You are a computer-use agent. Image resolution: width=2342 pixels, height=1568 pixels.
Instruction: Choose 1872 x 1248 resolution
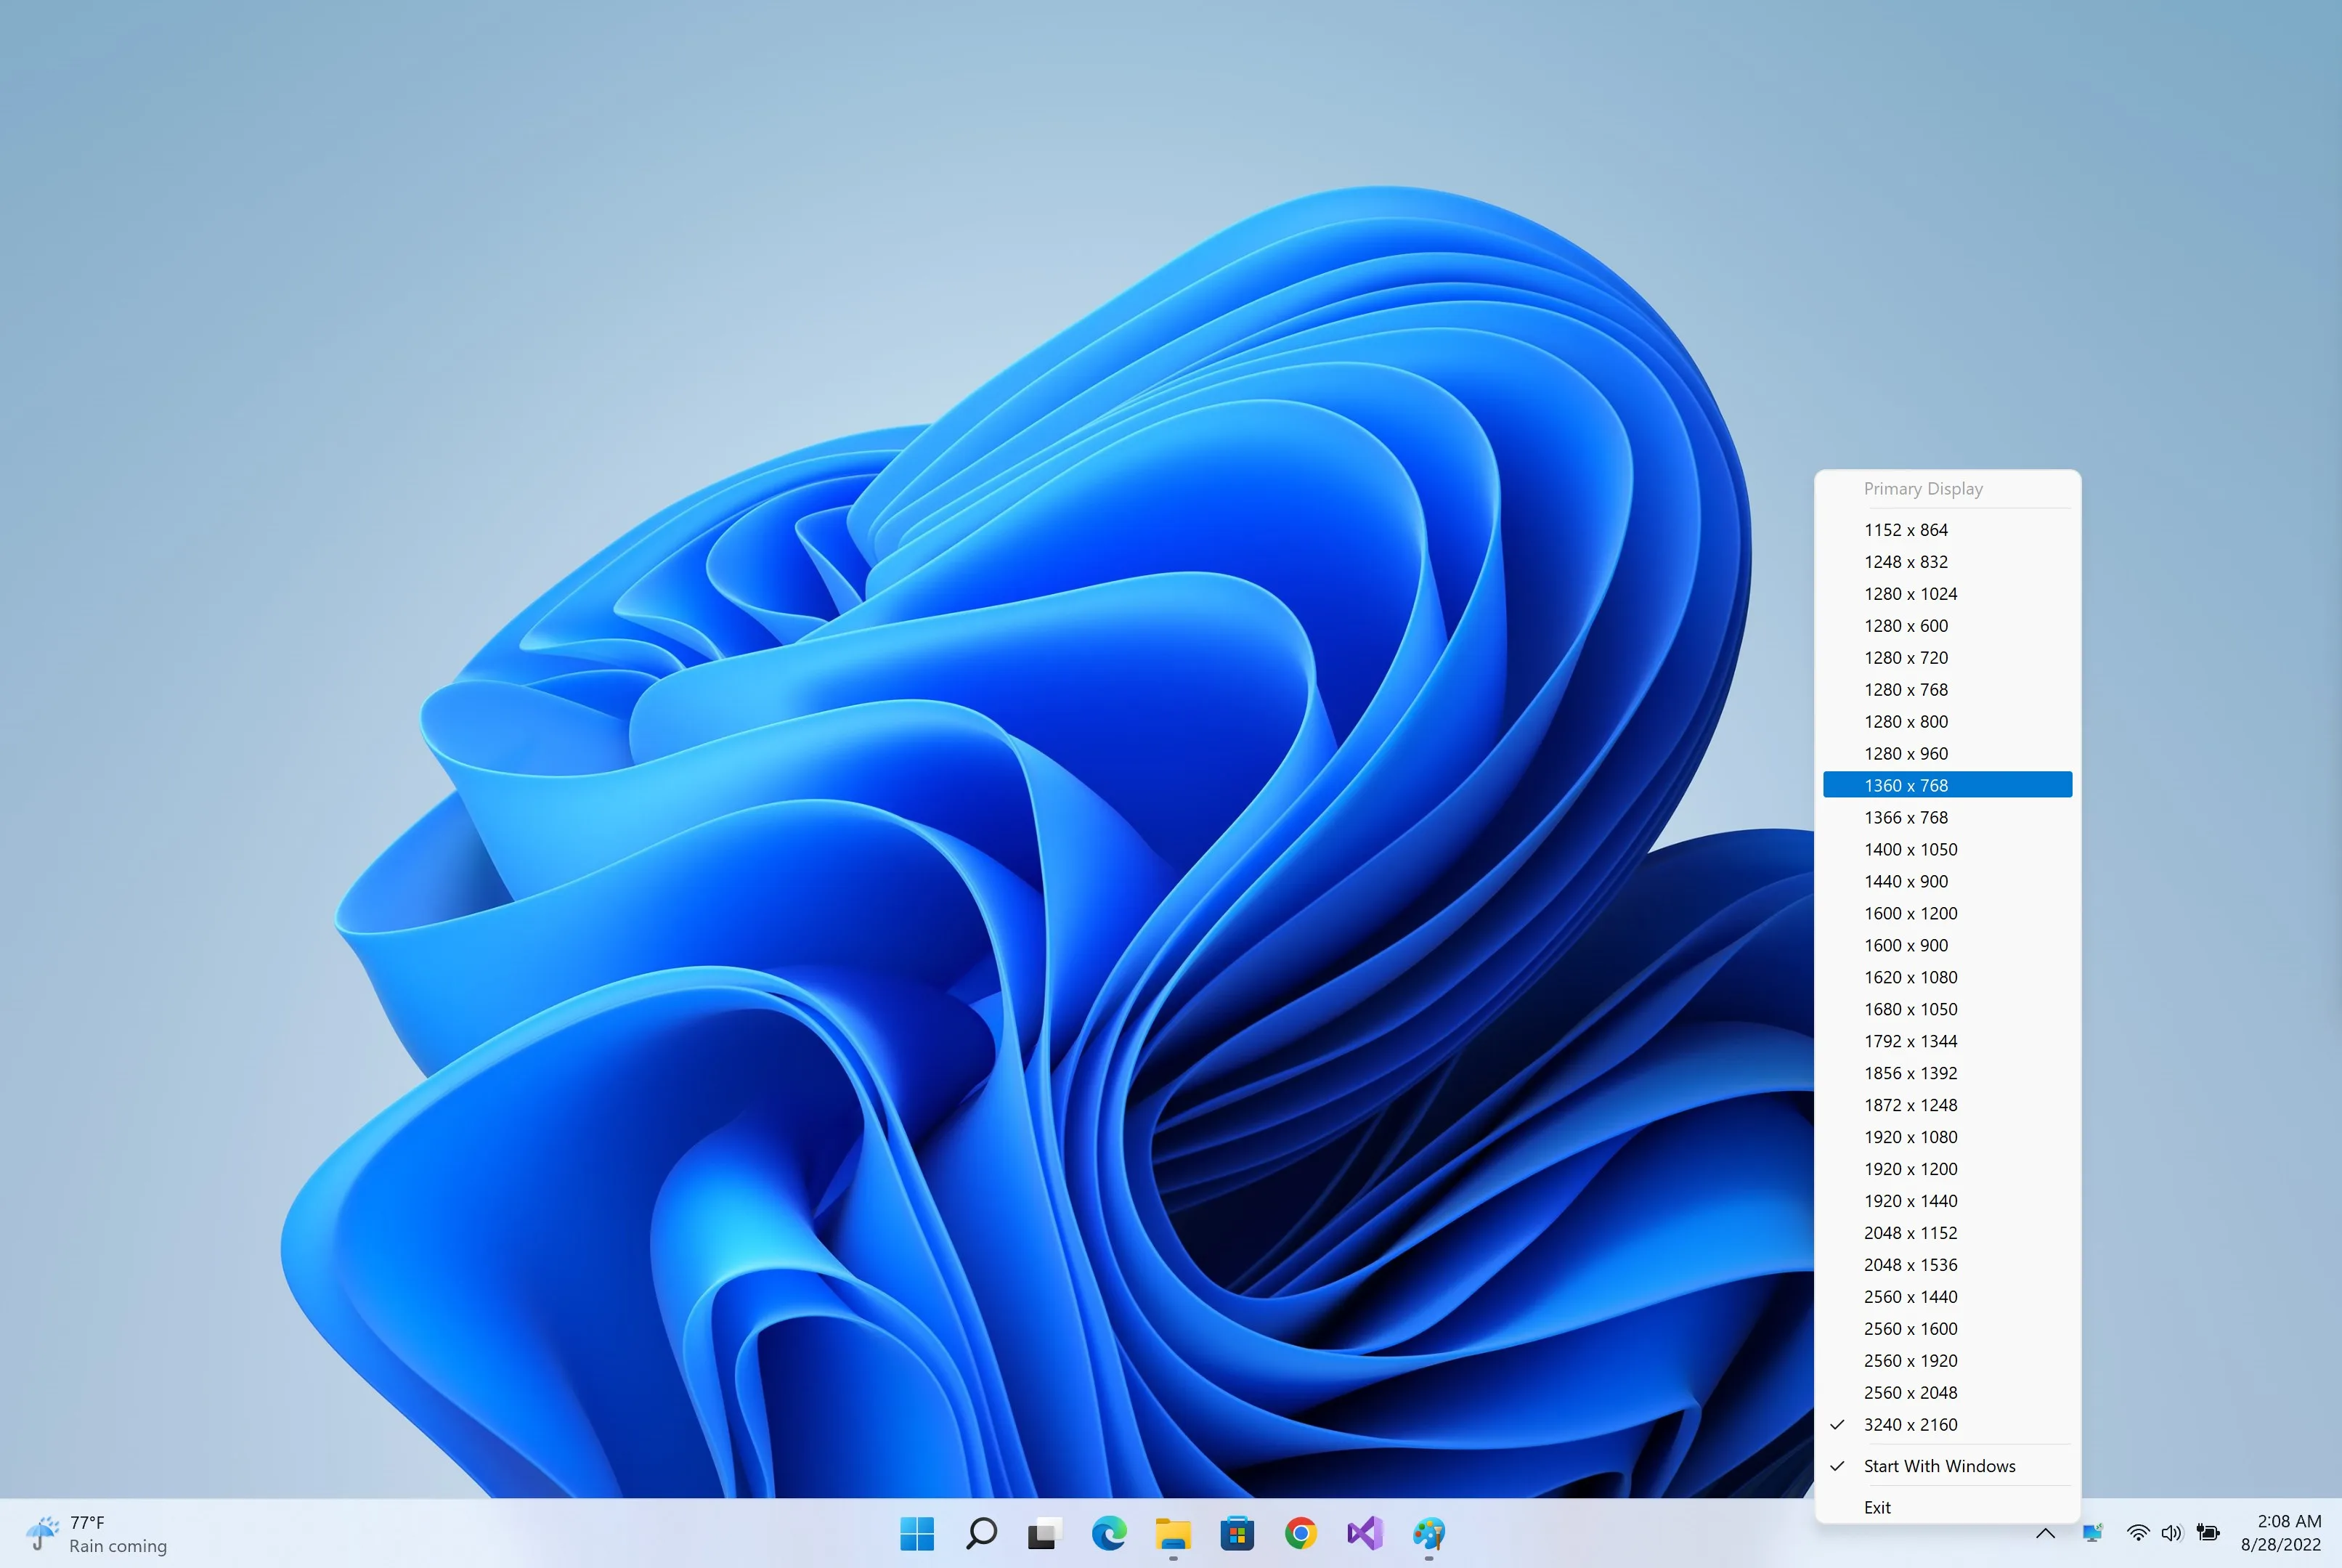coord(1948,1106)
